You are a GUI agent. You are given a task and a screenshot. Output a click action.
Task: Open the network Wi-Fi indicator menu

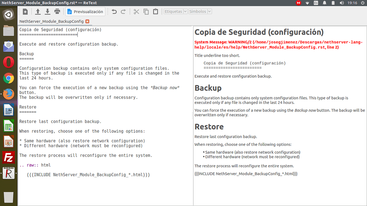[x=307, y=3]
